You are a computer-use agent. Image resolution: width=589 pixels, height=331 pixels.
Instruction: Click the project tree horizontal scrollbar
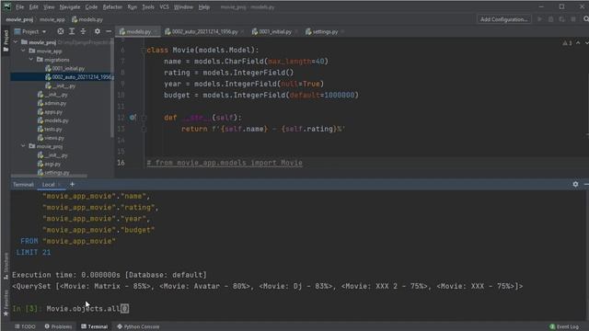[x=49, y=176]
